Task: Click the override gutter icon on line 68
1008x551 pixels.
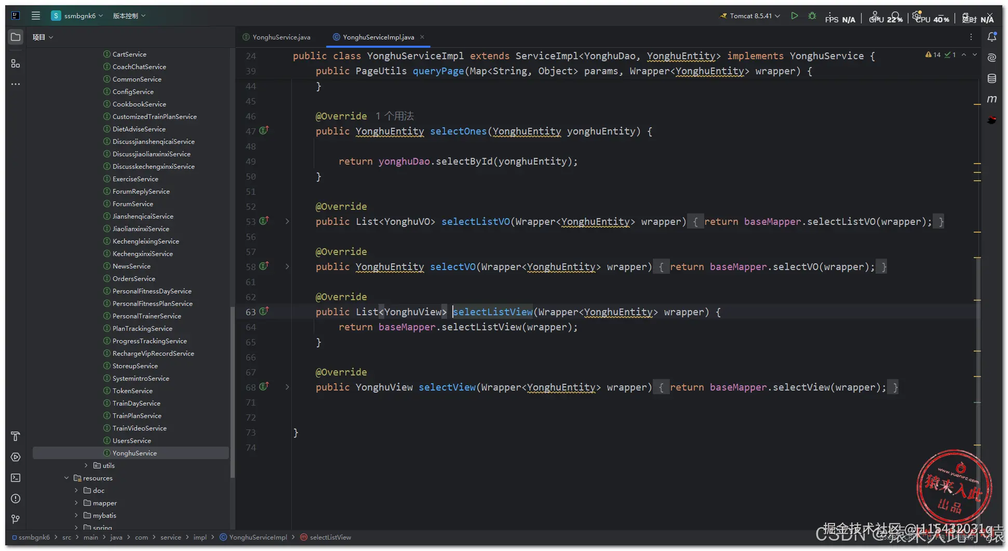Action: 264,386
